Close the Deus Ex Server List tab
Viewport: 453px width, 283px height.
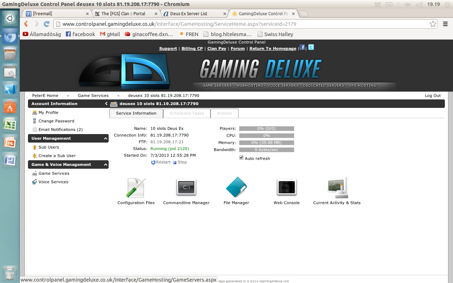224,13
